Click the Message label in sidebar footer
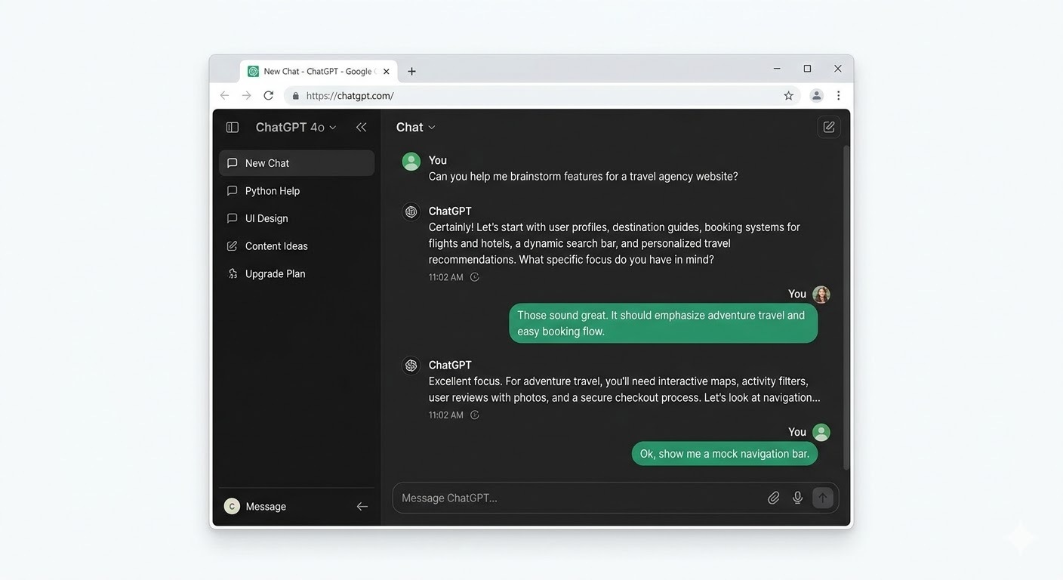 coord(266,507)
